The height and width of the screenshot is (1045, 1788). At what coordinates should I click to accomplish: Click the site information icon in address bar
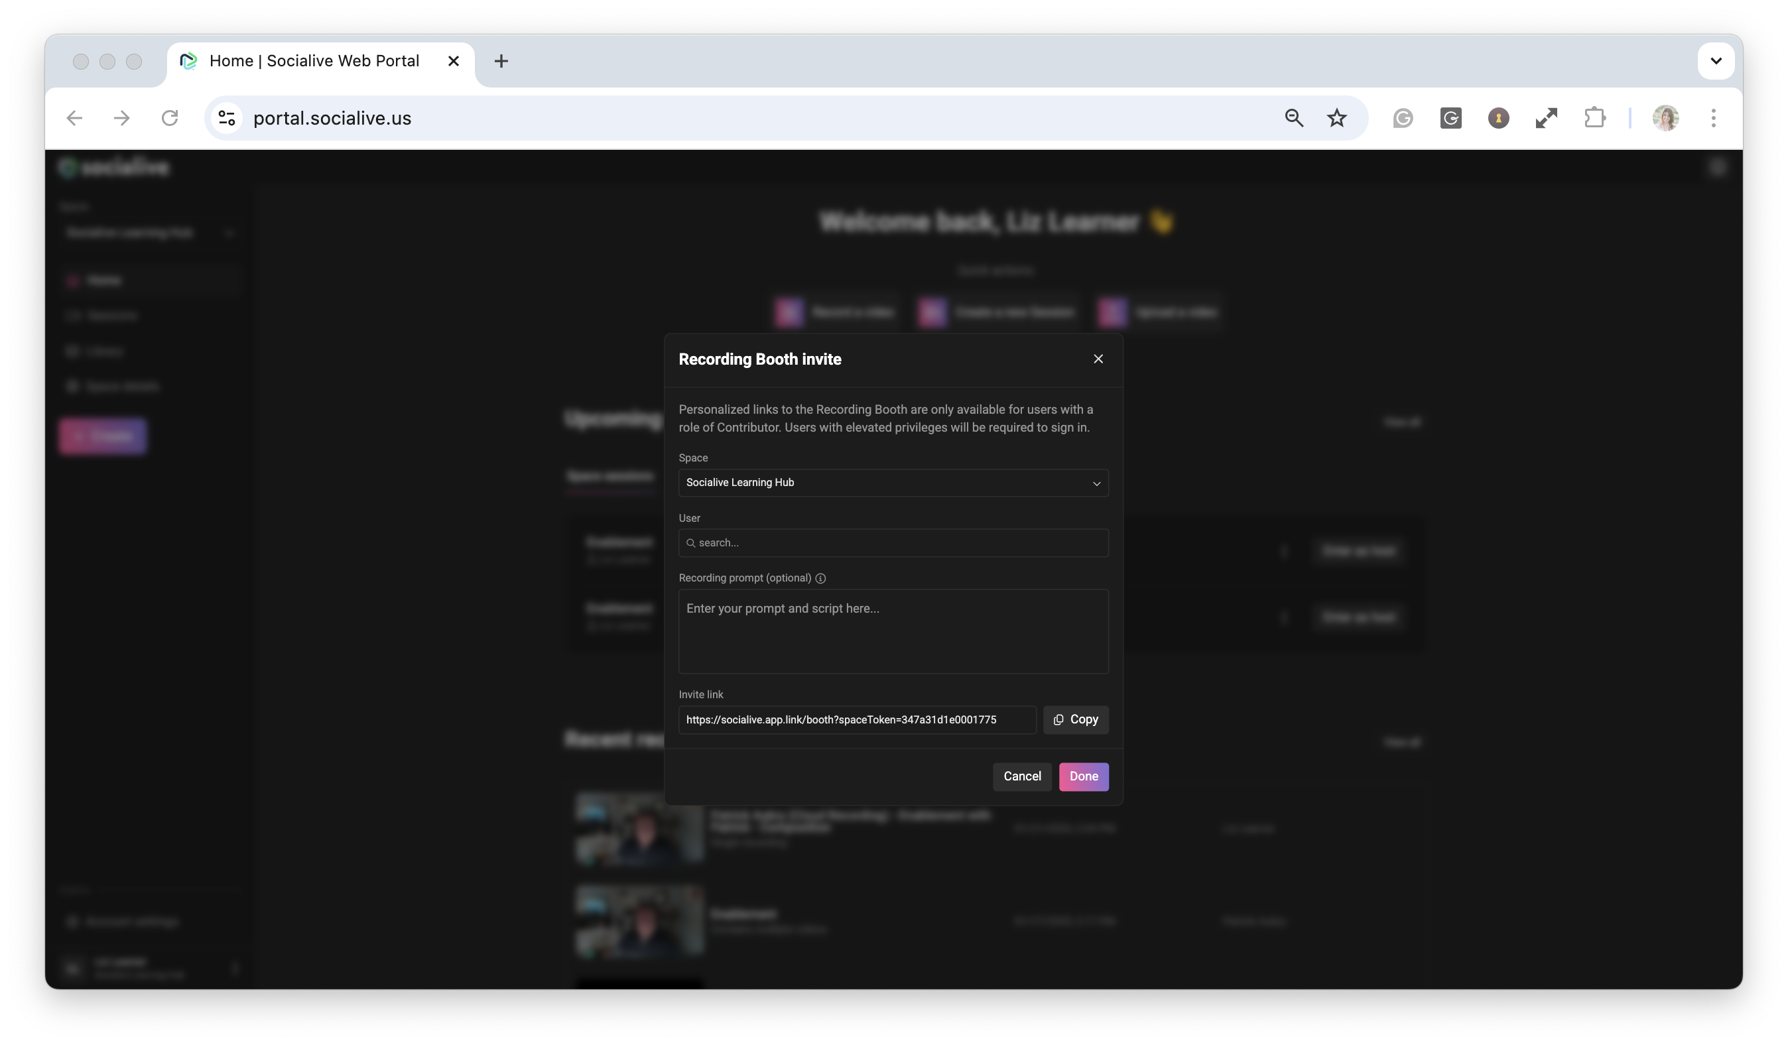click(x=226, y=118)
